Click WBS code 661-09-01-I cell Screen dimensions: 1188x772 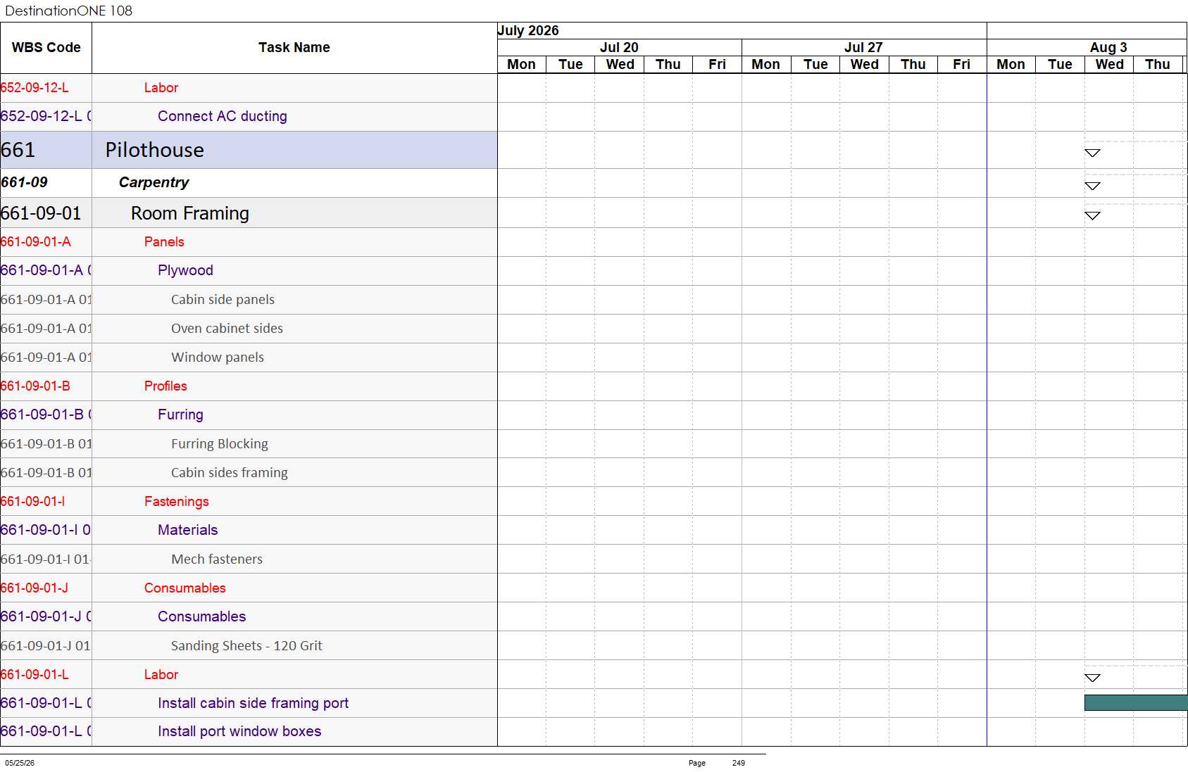46,502
